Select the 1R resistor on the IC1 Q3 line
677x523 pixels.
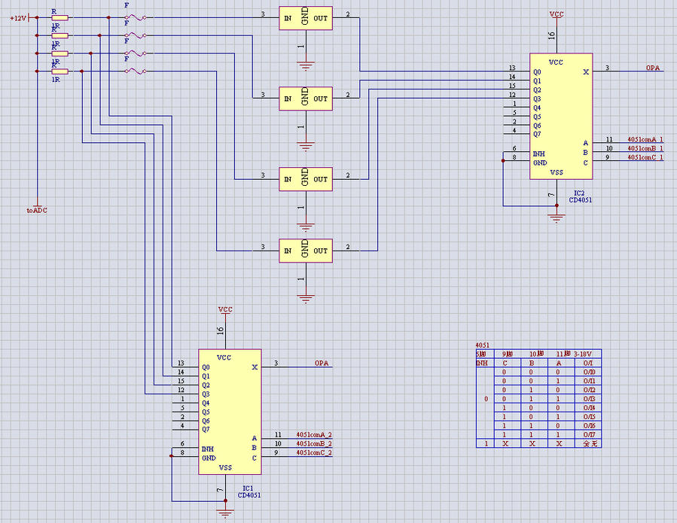click(59, 71)
